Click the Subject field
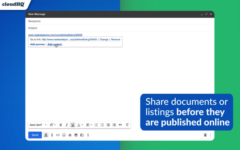 (x=120, y=28)
